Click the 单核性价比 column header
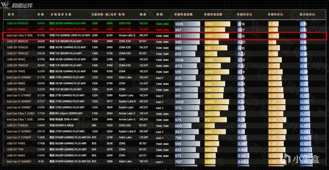Screen dimensions: 329x170 coord(244,14)
